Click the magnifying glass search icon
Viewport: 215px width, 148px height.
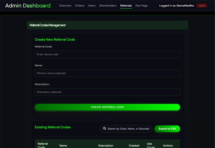(x=105, y=129)
